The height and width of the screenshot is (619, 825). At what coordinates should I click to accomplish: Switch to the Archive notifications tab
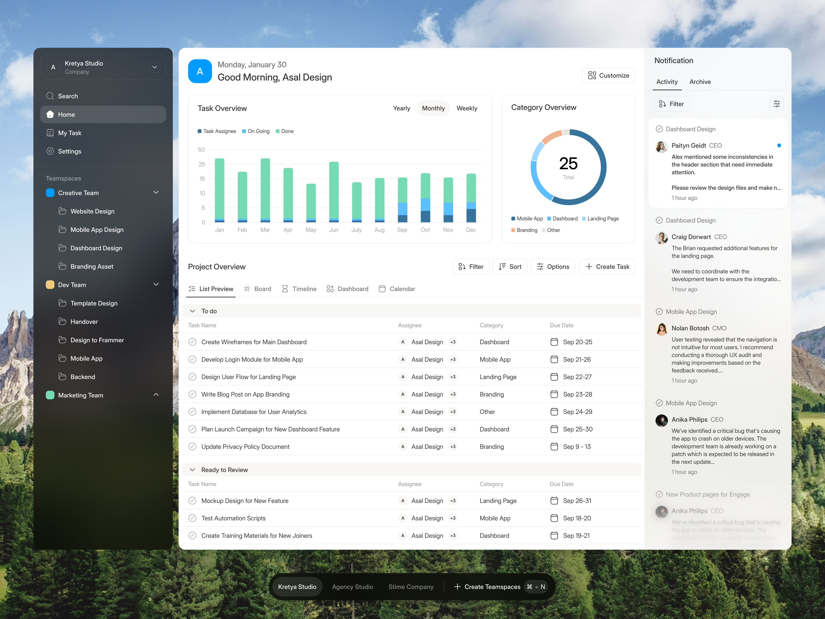pyautogui.click(x=700, y=82)
